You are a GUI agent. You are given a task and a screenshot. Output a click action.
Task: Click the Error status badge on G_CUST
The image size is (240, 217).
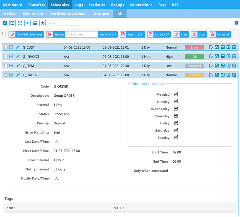pyautogui.click(x=194, y=47)
